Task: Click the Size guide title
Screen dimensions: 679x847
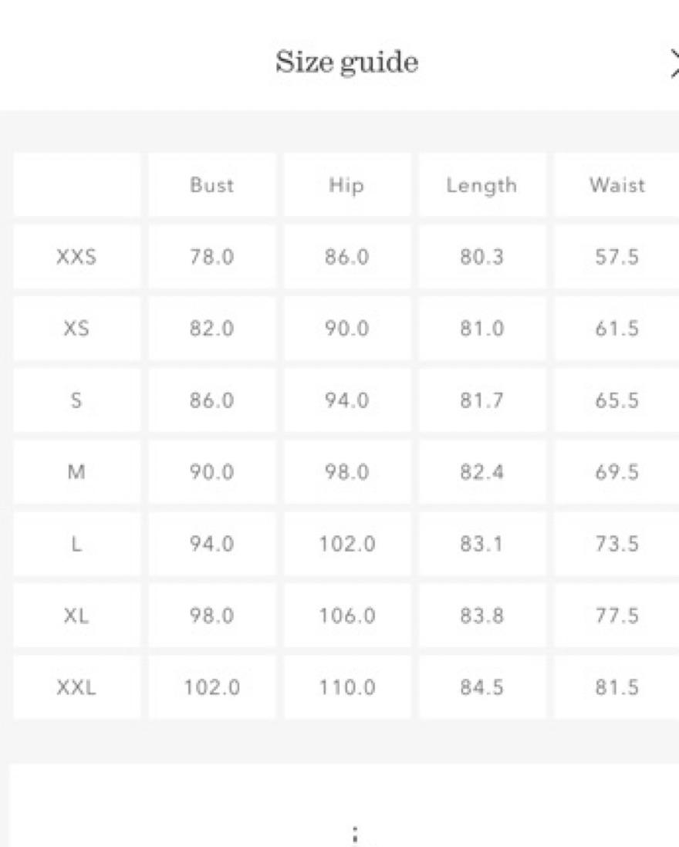Action: (346, 62)
